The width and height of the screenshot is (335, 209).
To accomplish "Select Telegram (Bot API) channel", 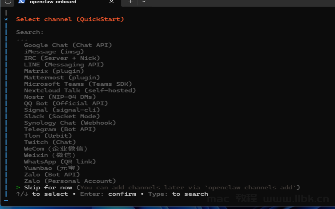I will [60, 129].
